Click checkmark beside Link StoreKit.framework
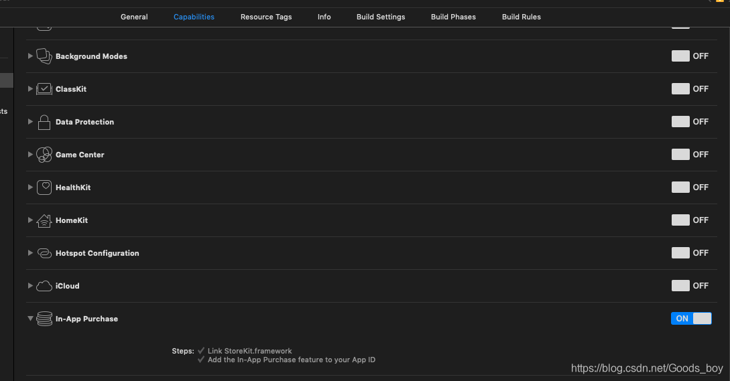Screen dimensions: 730x381 tap(201, 350)
